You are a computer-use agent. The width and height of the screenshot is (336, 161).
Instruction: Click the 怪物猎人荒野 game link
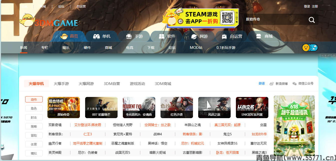(123, 125)
